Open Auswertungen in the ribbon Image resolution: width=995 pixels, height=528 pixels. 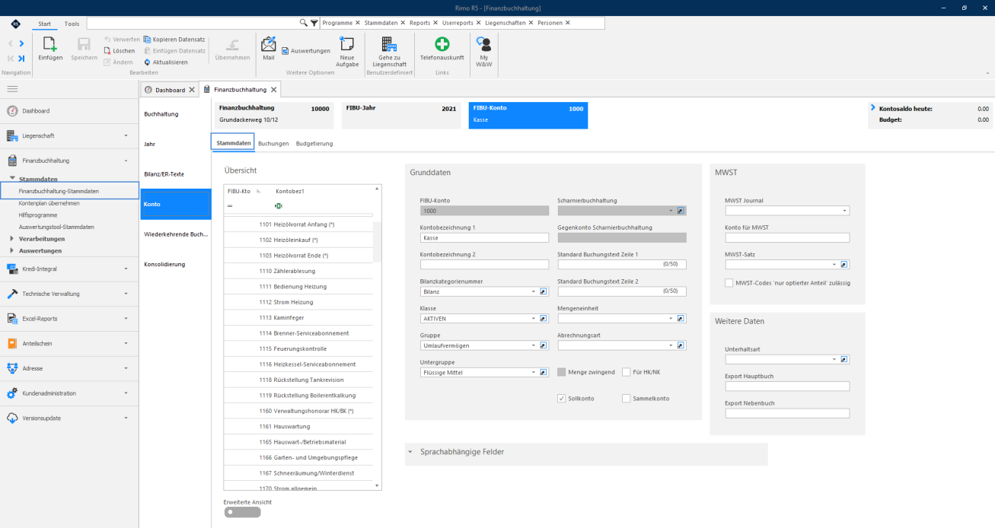coord(305,51)
